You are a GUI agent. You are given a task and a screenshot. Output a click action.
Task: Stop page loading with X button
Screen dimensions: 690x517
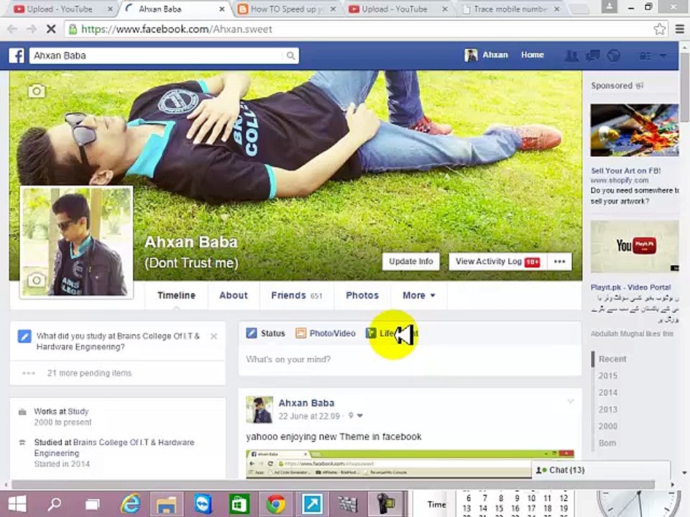(51, 29)
